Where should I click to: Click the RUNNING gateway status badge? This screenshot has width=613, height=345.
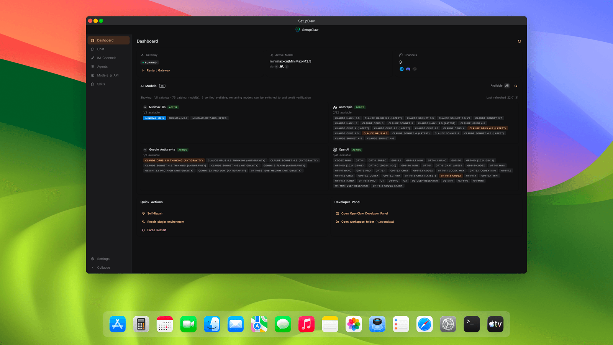[x=149, y=62]
